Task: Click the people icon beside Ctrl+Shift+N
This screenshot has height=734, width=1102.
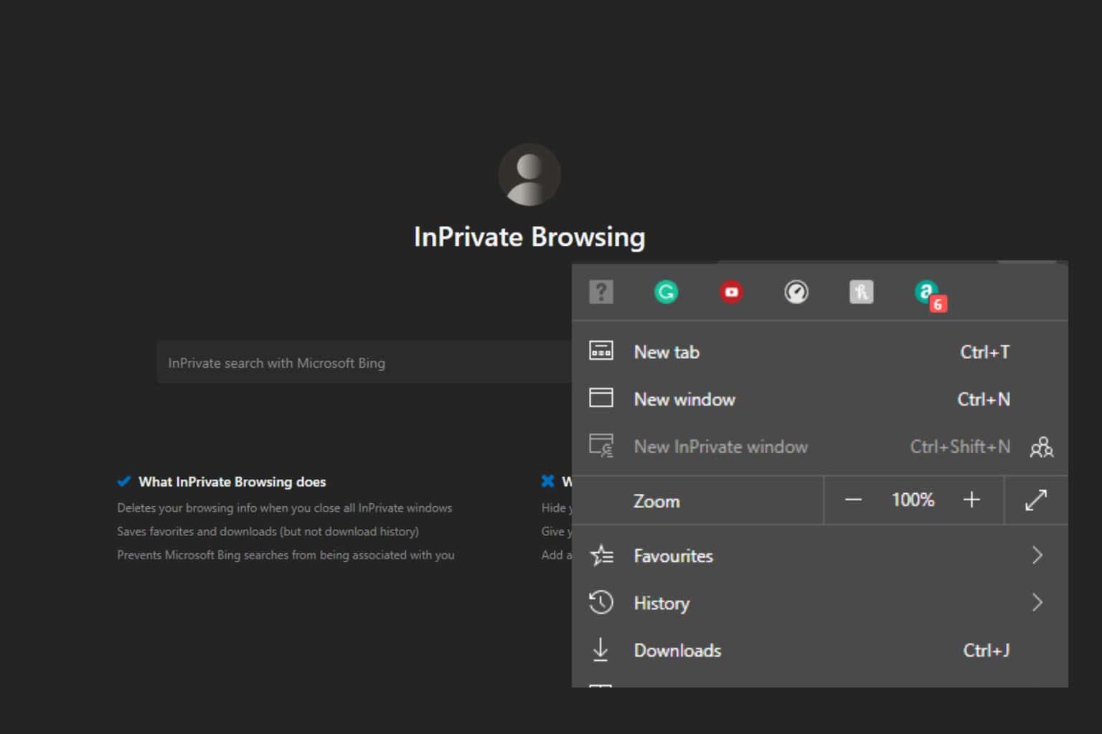Action: (x=1042, y=447)
